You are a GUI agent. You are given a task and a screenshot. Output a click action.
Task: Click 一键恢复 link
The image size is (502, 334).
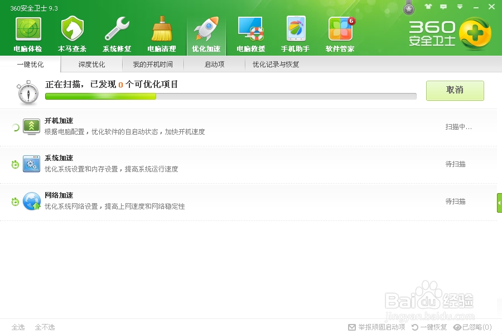point(433,327)
